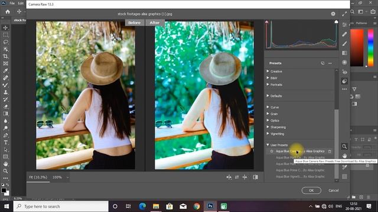Viewport: 378px width, 212px height.
Task: Expand the Vignetting presets group
Action: 268,134
